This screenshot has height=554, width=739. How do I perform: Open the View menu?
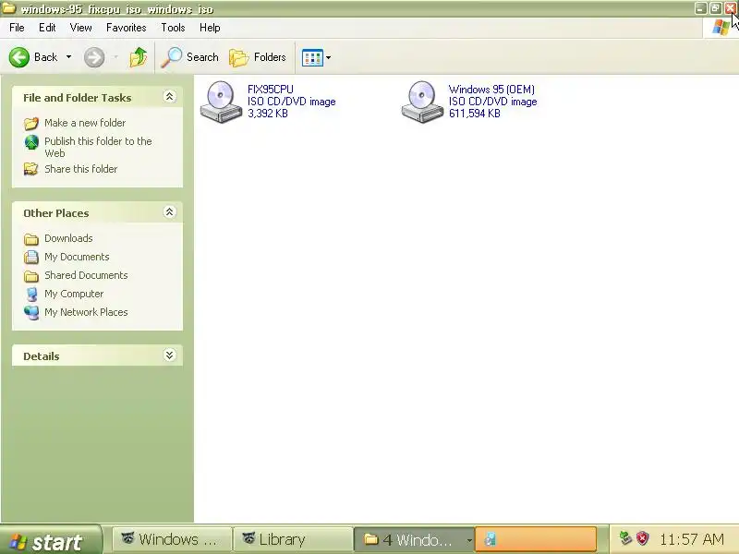pyautogui.click(x=80, y=28)
